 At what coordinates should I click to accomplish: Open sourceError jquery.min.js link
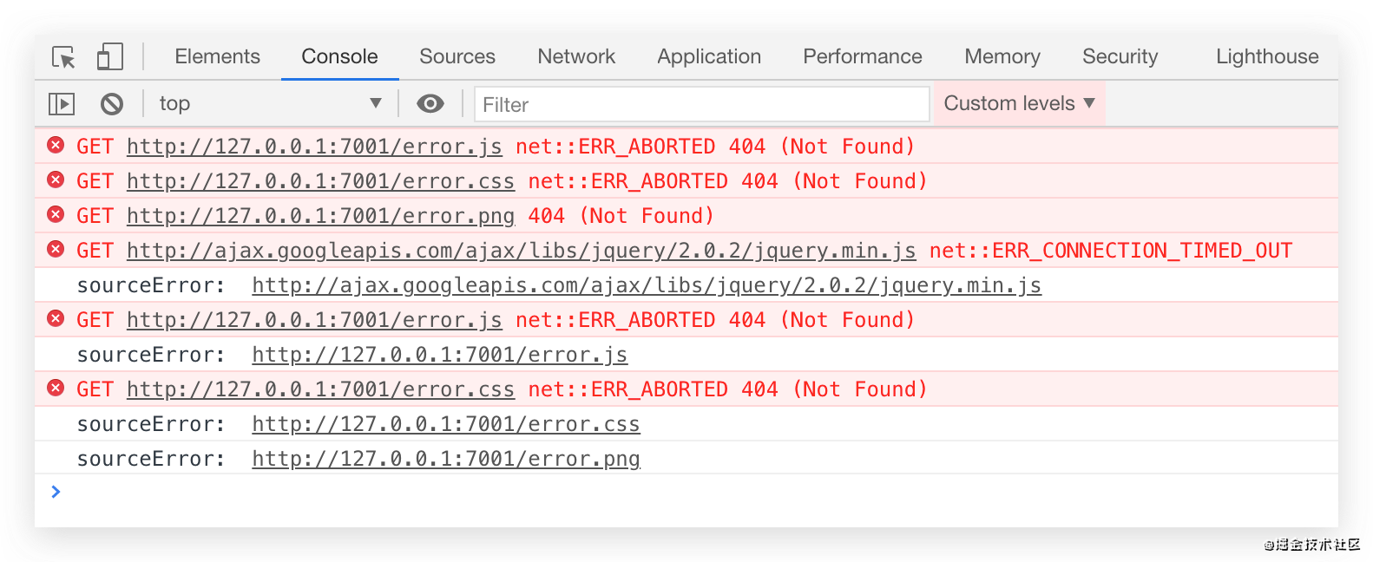click(x=647, y=285)
